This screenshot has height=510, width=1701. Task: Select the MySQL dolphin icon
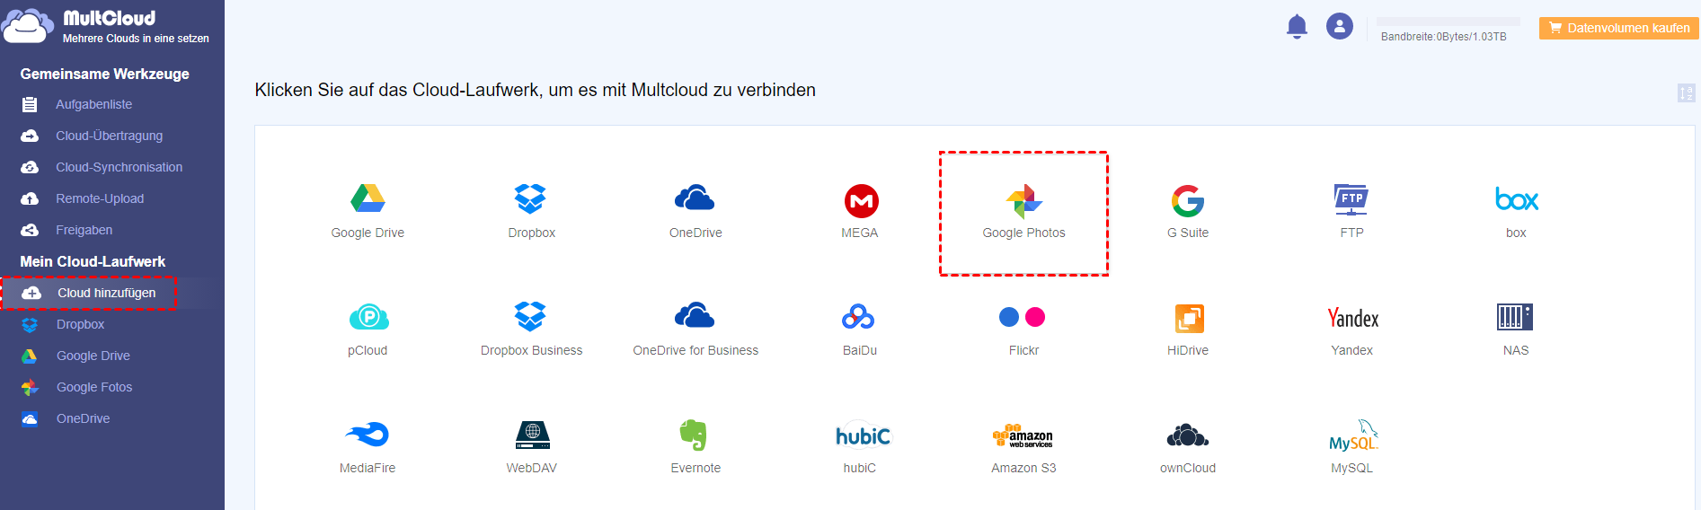[x=1353, y=435]
